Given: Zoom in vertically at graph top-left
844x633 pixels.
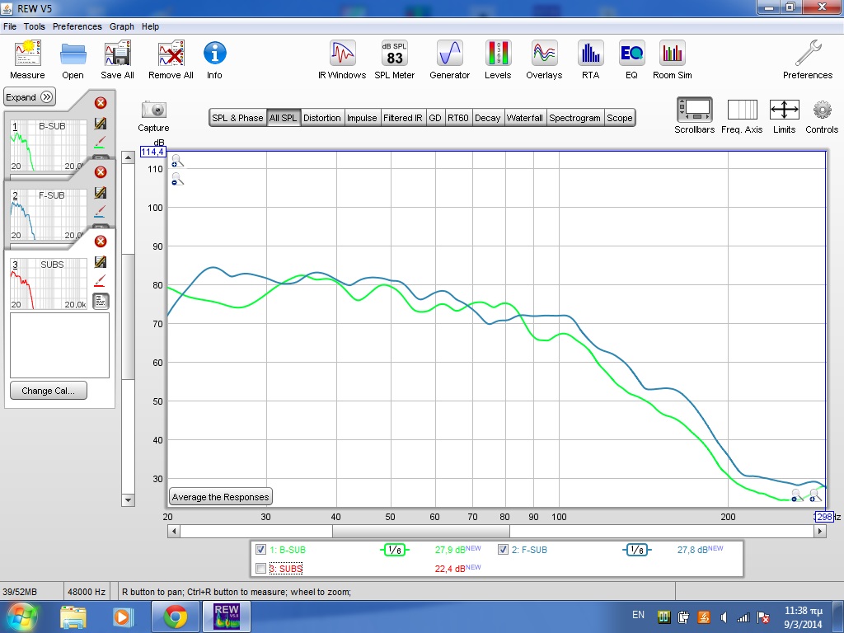Looking at the screenshot, I should [x=177, y=161].
